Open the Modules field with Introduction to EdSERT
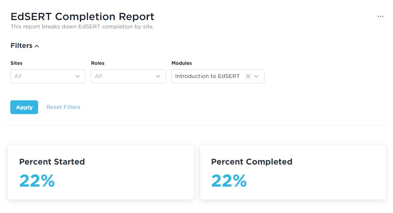This screenshot has height=213, width=393. click(x=207, y=76)
